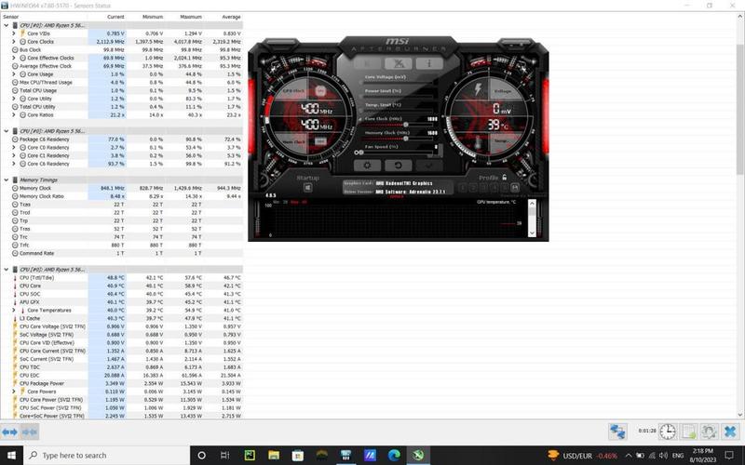Apply Afterburner settings with the checkmark button
Screen dimensions: 745x465
tap(428, 166)
